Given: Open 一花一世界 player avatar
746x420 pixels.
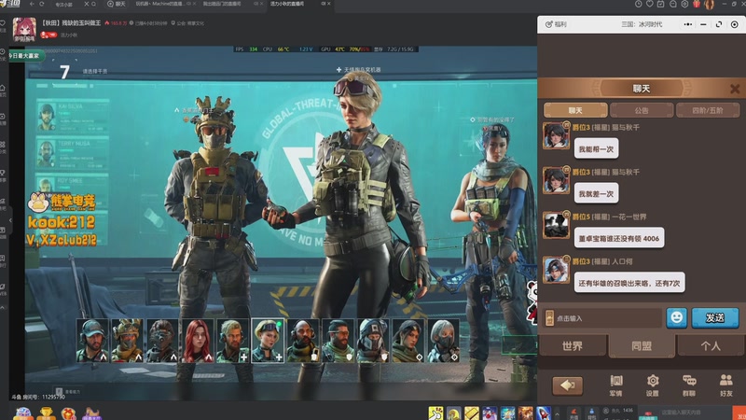Looking at the screenshot, I should click(556, 225).
